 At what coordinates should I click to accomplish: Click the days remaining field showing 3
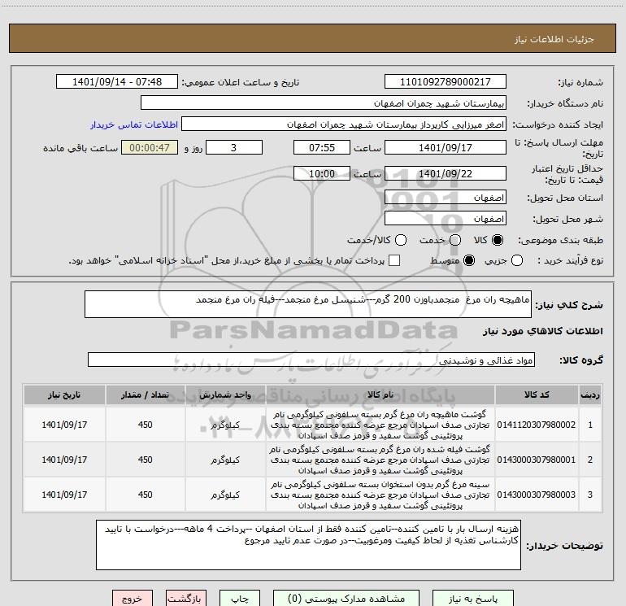point(234,147)
